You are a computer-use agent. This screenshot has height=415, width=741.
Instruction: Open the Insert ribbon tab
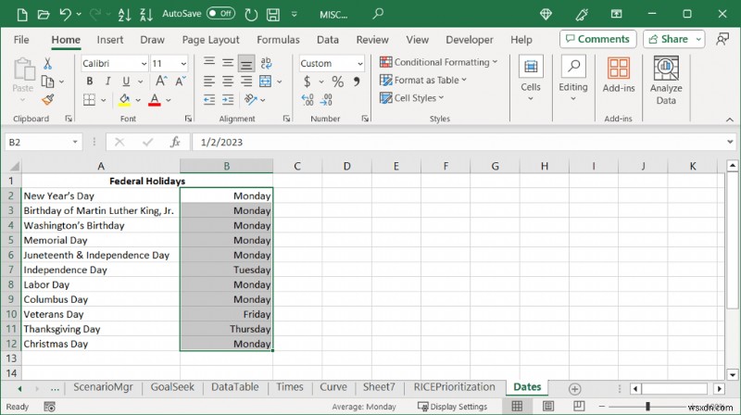(x=109, y=40)
